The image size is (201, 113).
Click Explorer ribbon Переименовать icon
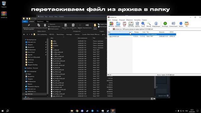87,25
